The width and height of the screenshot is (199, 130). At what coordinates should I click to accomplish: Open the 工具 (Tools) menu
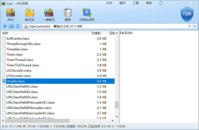coord(136,3)
